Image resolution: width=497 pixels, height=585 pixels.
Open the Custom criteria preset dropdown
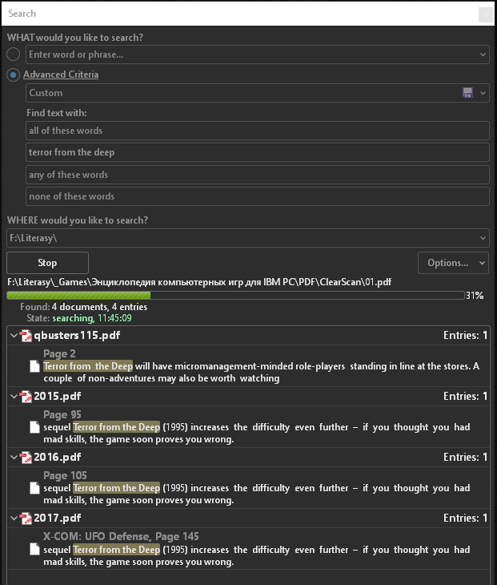pos(483,93)
